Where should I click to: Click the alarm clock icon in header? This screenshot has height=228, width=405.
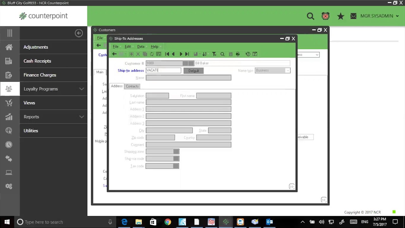coord(326,16)
